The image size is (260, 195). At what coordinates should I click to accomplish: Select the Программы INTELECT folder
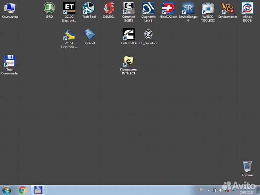(129, 61)
